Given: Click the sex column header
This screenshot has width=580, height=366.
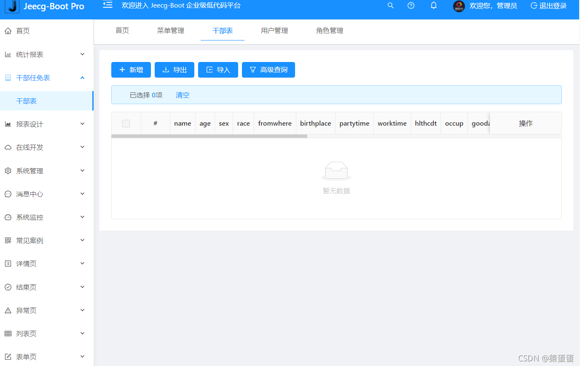Looking at the screenshot, I should 224,124.
